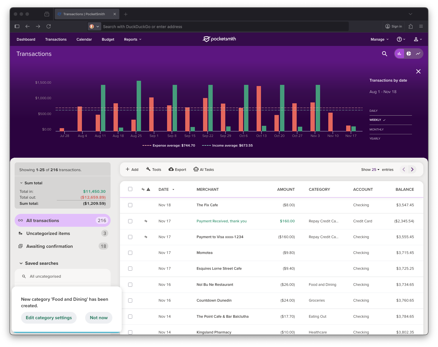
Task: Switch to line trend chart icon
Action: click(418, 54)
